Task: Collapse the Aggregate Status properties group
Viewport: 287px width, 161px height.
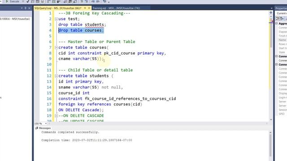Action: click(x=277, y=23)
